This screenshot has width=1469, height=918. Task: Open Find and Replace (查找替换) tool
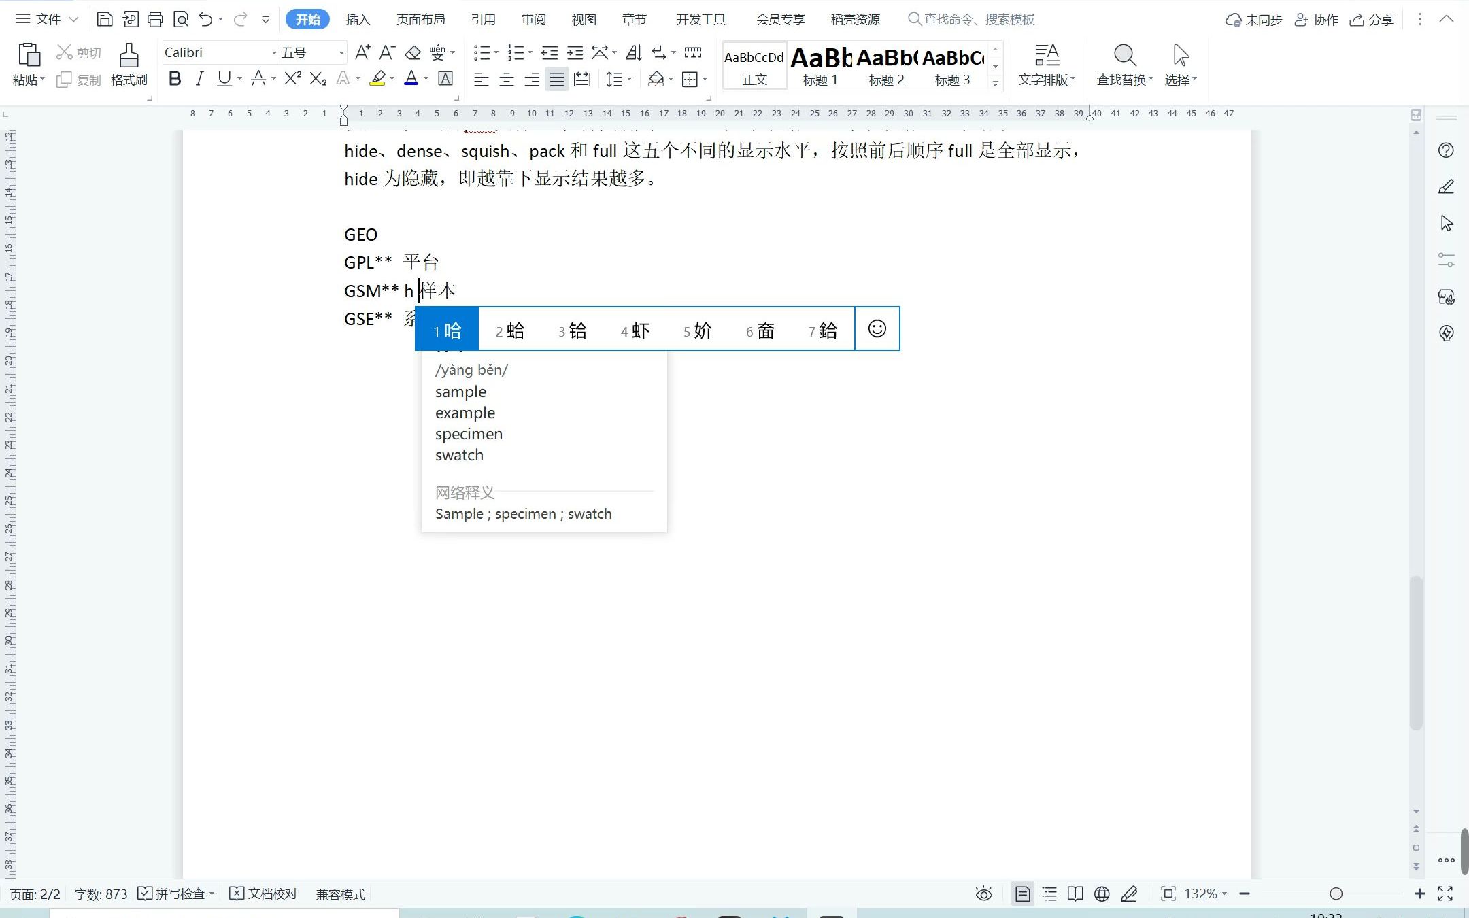pyautogui.click(x=1124, y=65)
